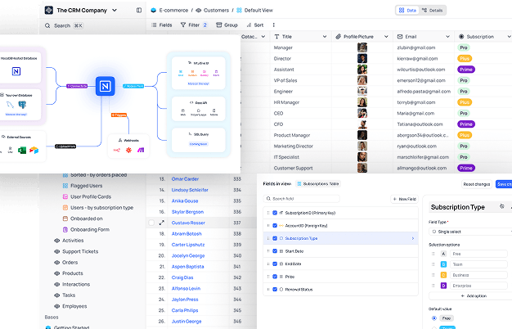Click the Onboarded on calendar view icon
Screen dimensions: 512x329
65,219
